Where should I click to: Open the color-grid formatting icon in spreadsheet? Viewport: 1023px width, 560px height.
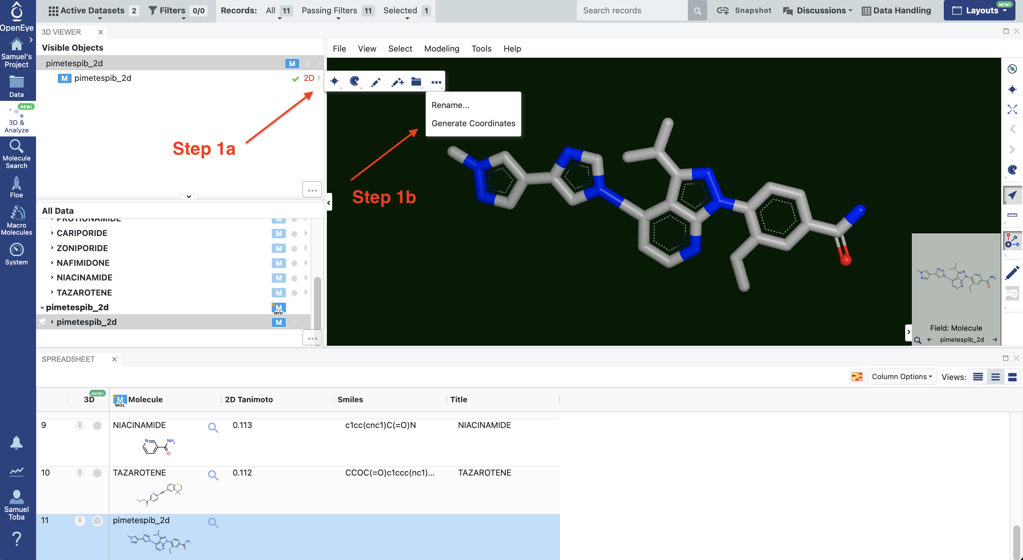[x=857, y=376]
